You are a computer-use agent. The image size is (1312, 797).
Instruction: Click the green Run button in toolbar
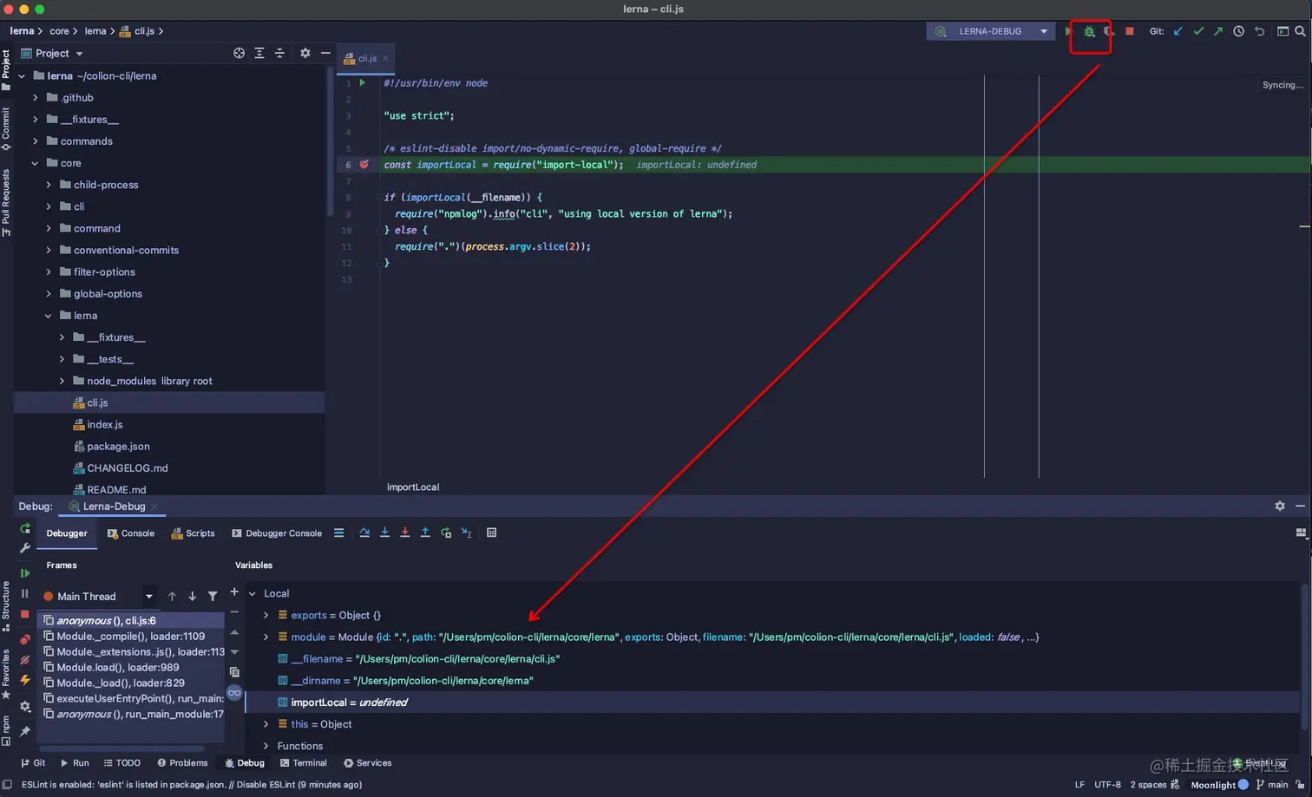(1068, 31)
